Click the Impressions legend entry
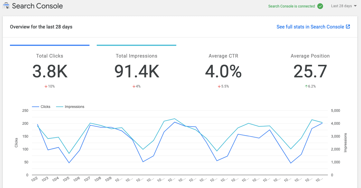The height and width of the screenshot is (188, 361). [70, 107]
